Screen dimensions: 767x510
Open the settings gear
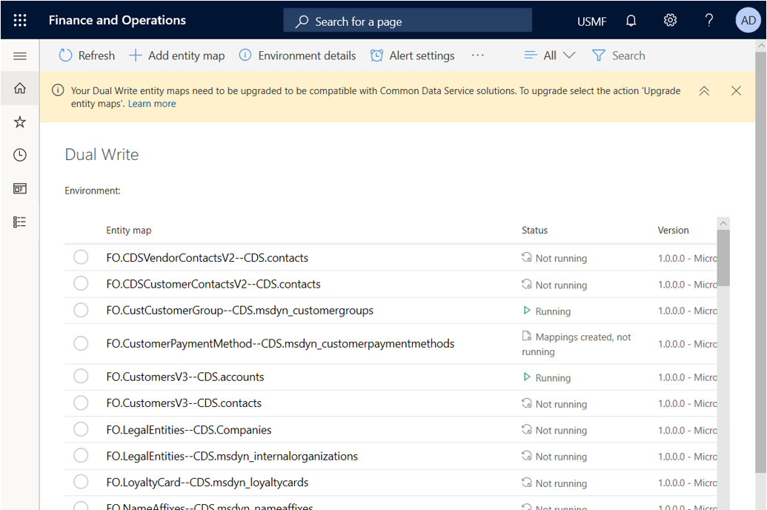click(670, 20)
